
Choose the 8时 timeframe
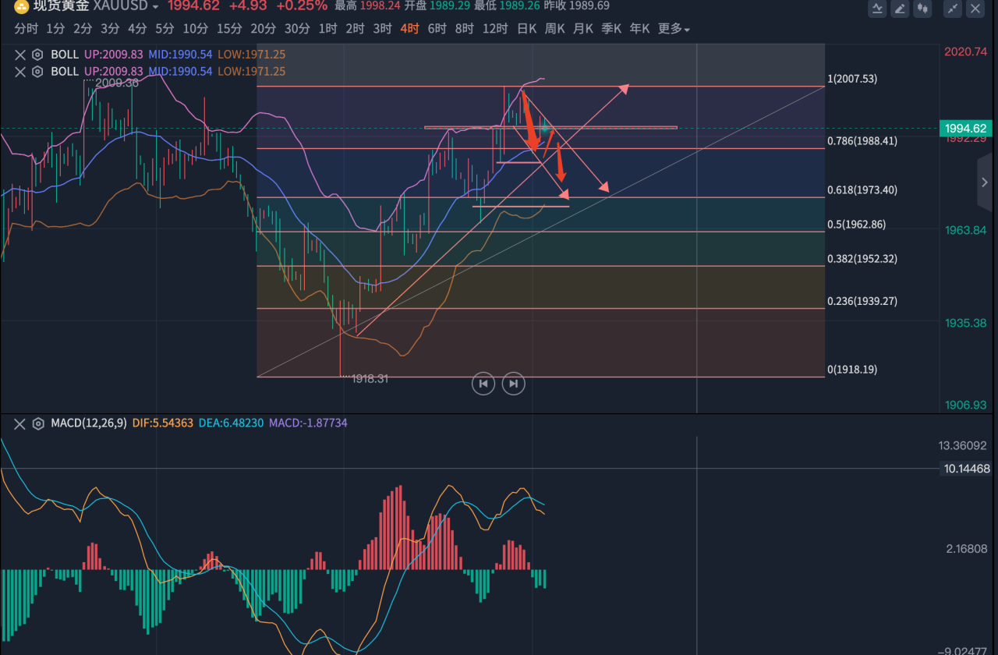point(464,29)
